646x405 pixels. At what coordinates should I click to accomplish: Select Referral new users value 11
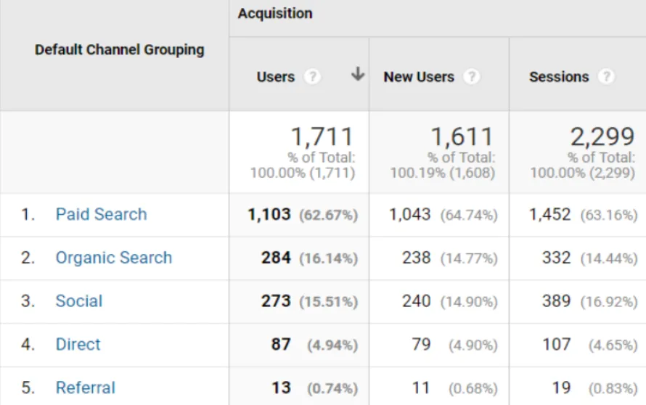(x=422, y=388)
